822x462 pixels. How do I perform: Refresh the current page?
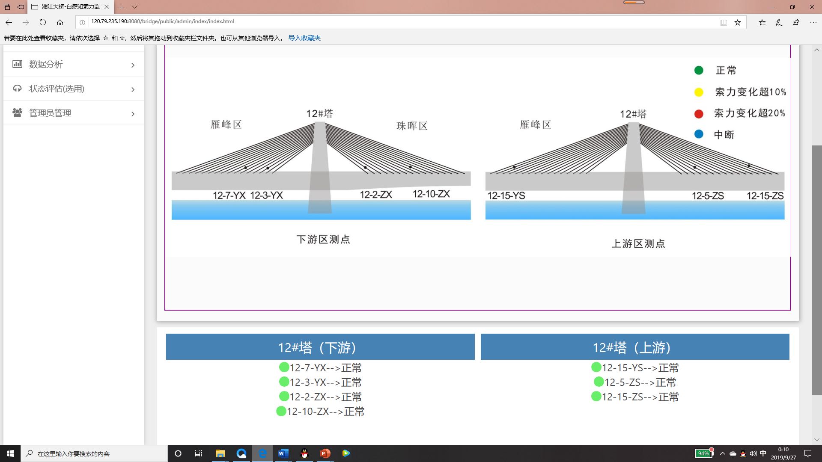(x=43, y=22)
